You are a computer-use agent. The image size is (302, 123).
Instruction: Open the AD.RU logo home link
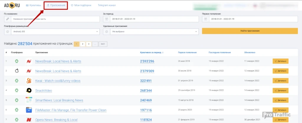(x=12, y=5)
